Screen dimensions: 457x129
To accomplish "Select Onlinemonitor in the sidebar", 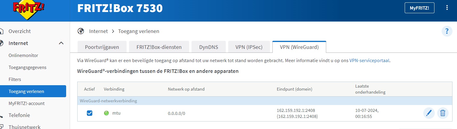I will point(23,55).
